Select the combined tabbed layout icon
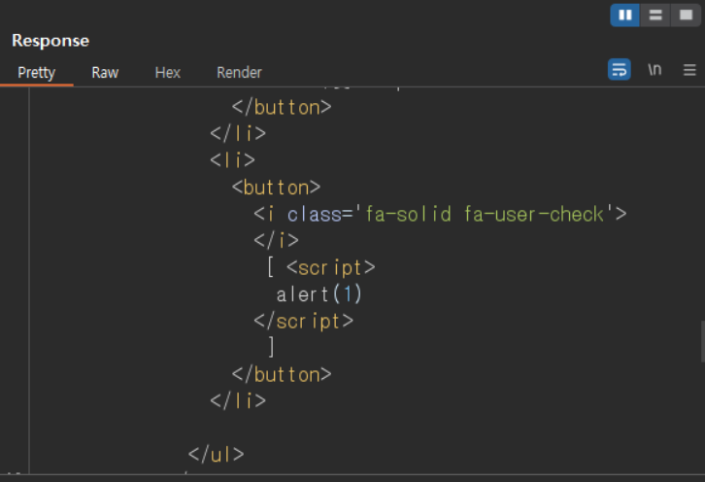The height and width of the screenshot is (482, 705). click(x=686, y=16)
